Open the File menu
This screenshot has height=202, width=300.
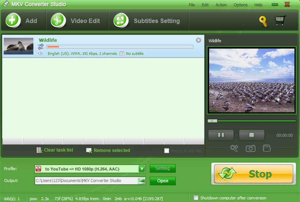click(192, 5)
